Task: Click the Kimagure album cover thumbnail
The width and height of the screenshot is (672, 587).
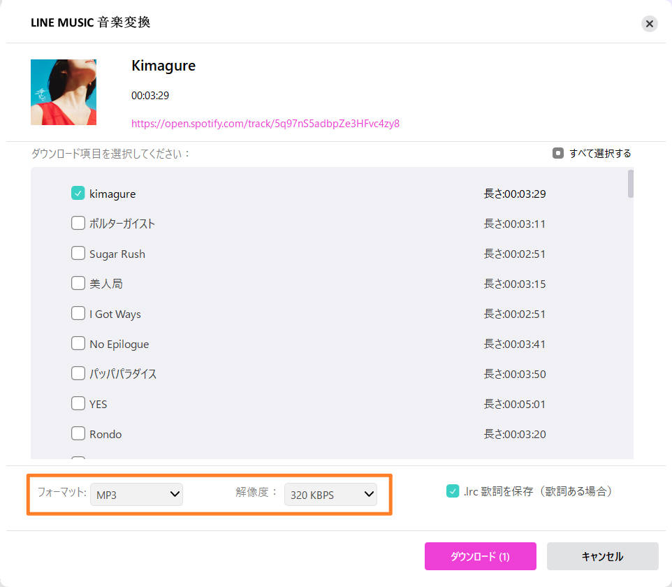Action: pyautogui.click(x=64, y=92)
